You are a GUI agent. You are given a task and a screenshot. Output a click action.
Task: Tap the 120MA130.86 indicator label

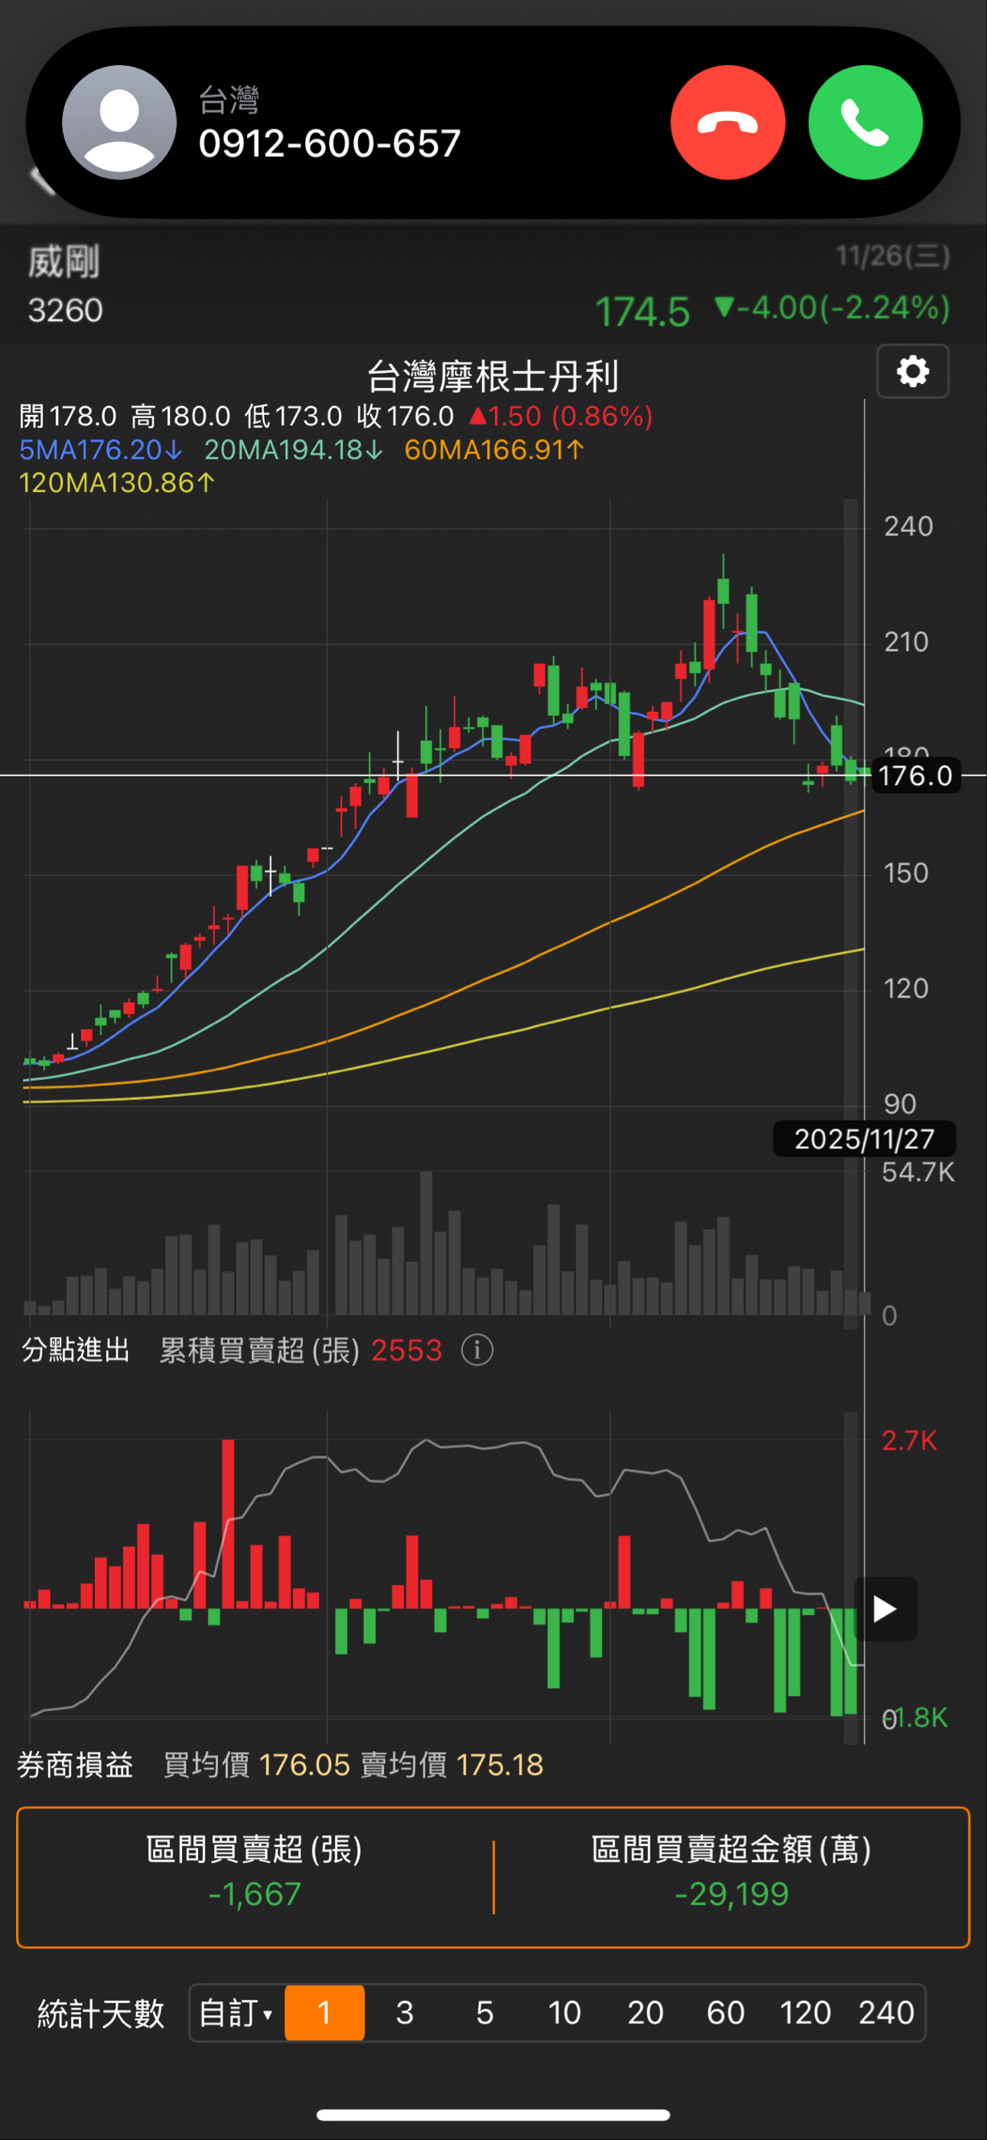pyautogui.click(x=117, y=482)
